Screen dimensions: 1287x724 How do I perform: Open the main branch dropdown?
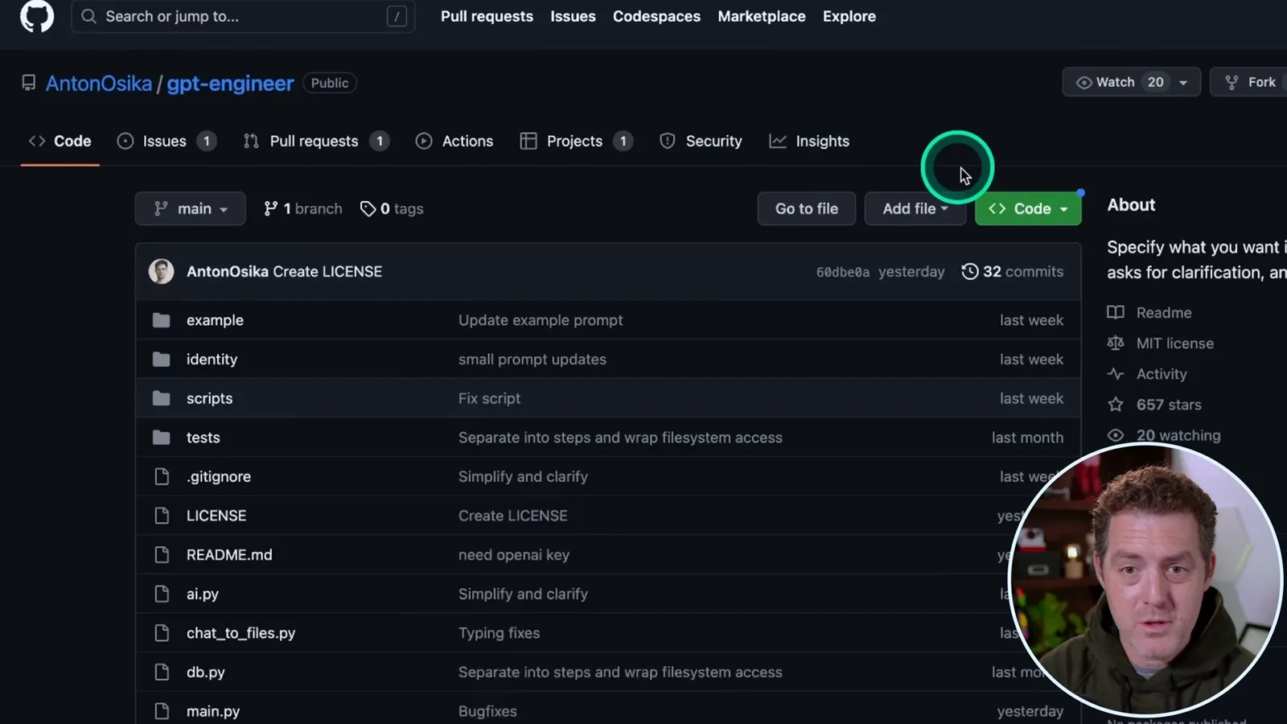[191, 208]
